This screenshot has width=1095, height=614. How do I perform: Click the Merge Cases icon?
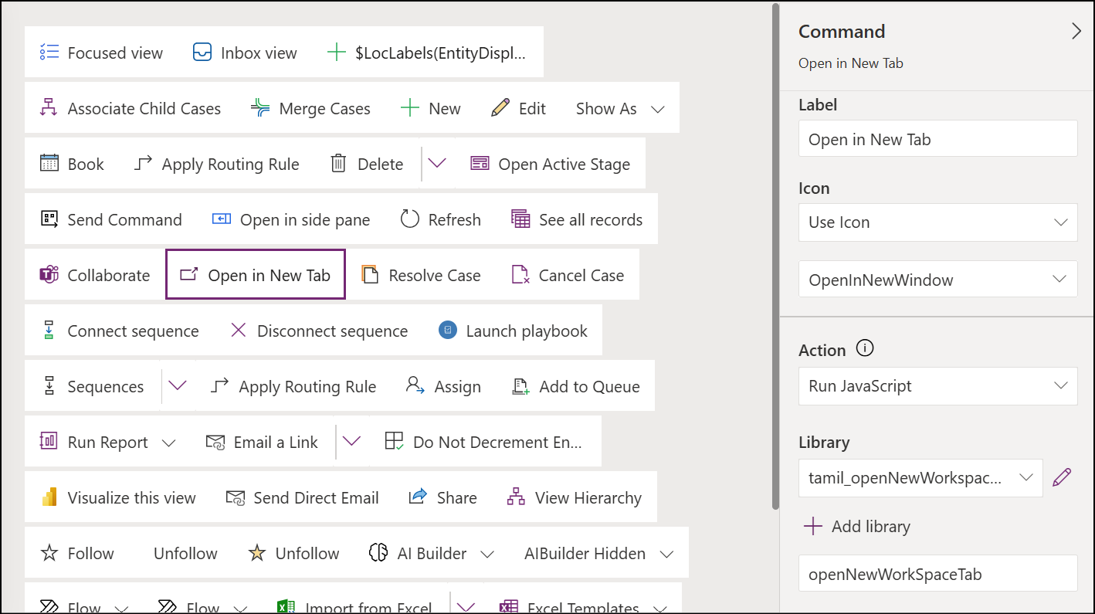(x=260, y=108)
